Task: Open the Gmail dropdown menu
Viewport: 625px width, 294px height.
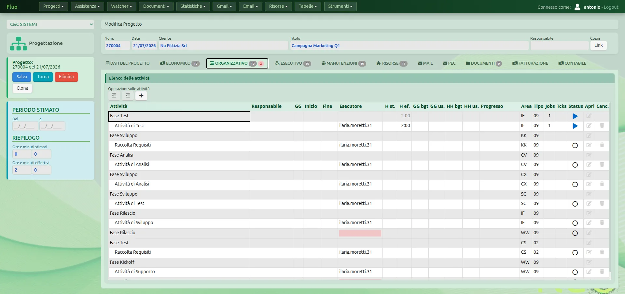Action: 225,6
